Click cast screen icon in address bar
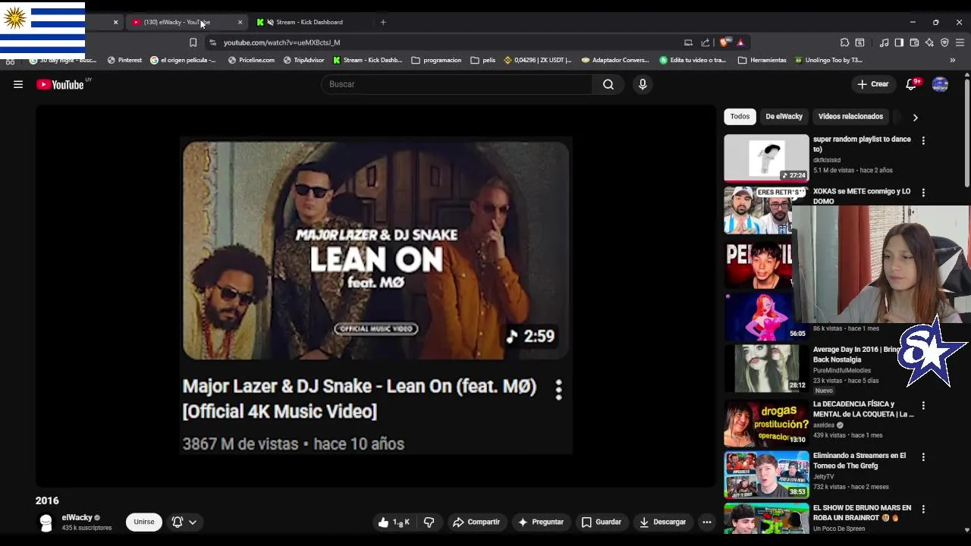 click(688, 42)
